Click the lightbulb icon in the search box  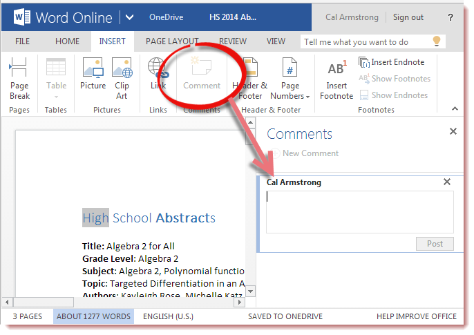(437, 41)
